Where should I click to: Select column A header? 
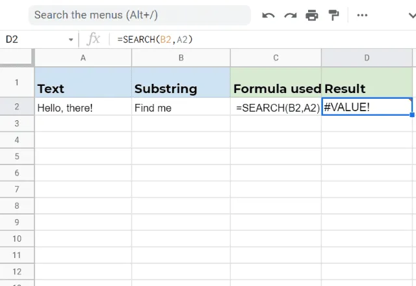tap(83, 58)
